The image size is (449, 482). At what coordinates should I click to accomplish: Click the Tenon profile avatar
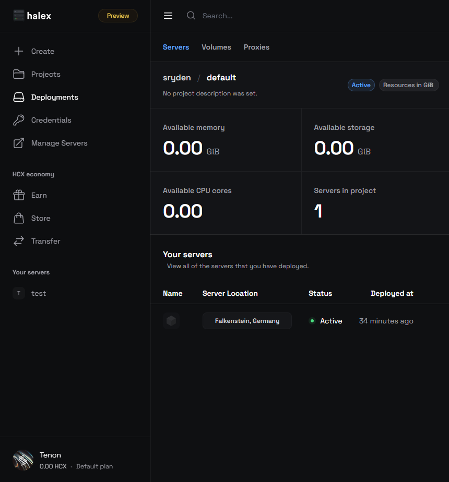(x=23, y=460)
